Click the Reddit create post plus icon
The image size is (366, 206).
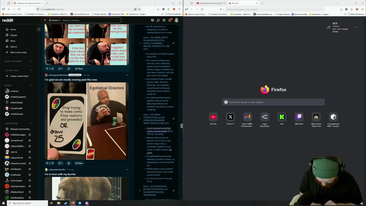(x=164, y=20)
